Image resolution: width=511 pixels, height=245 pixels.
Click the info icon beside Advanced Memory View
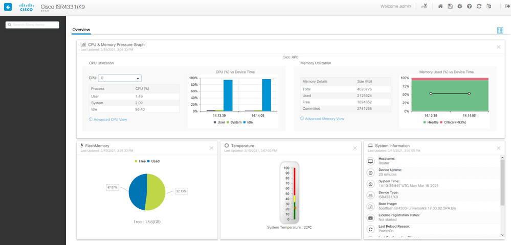302,119
